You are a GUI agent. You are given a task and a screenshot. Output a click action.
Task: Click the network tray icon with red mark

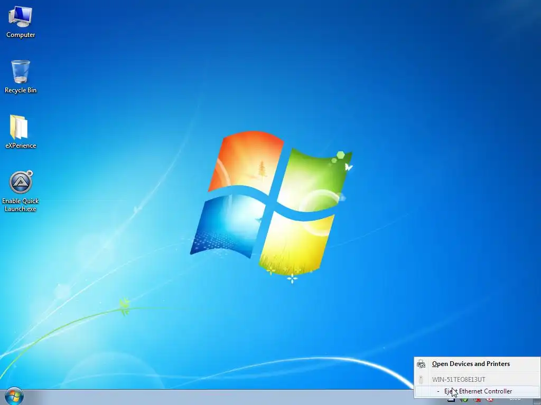pyautogui.click(x=477, y=400)
